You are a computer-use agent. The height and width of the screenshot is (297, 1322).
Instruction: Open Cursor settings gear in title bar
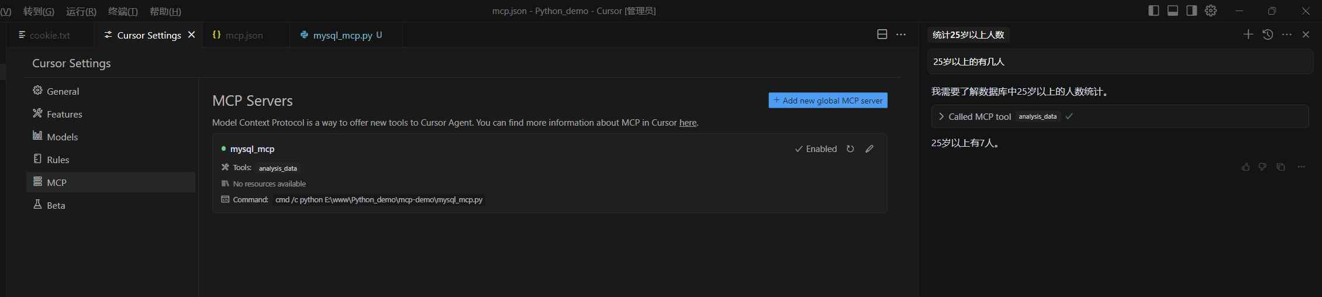[x=1211, y=11]
